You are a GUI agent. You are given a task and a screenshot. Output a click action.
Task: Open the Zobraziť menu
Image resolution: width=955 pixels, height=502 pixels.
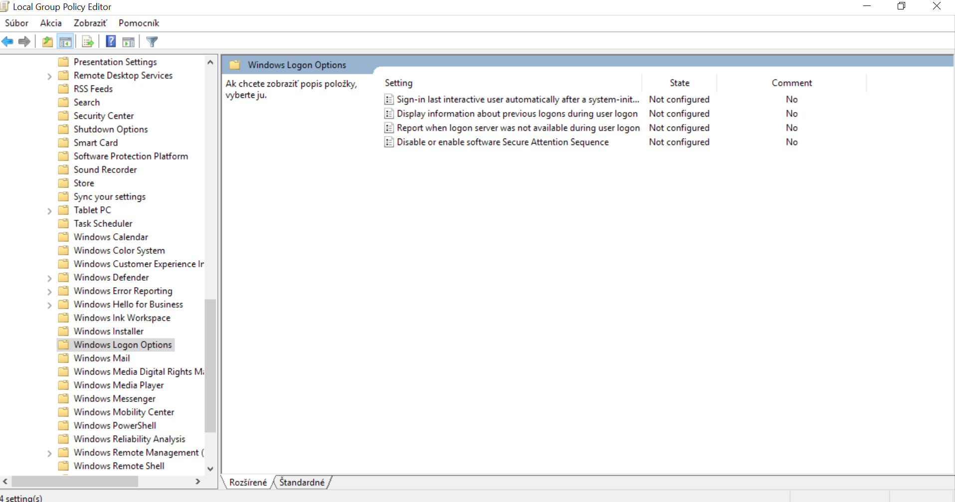click(x=90, y=23)
